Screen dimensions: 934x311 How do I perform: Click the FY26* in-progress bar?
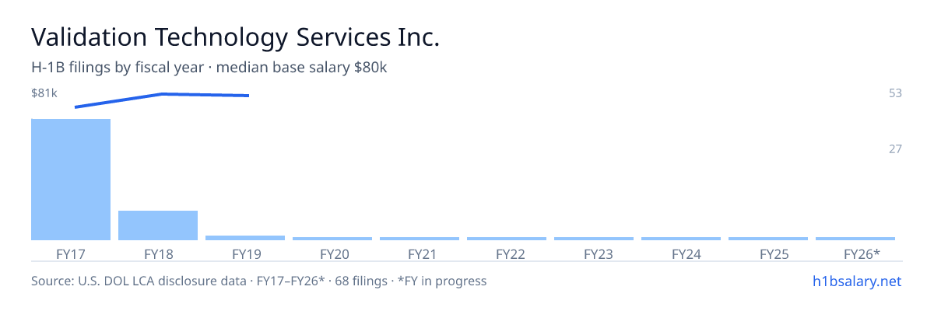[855, 239]
